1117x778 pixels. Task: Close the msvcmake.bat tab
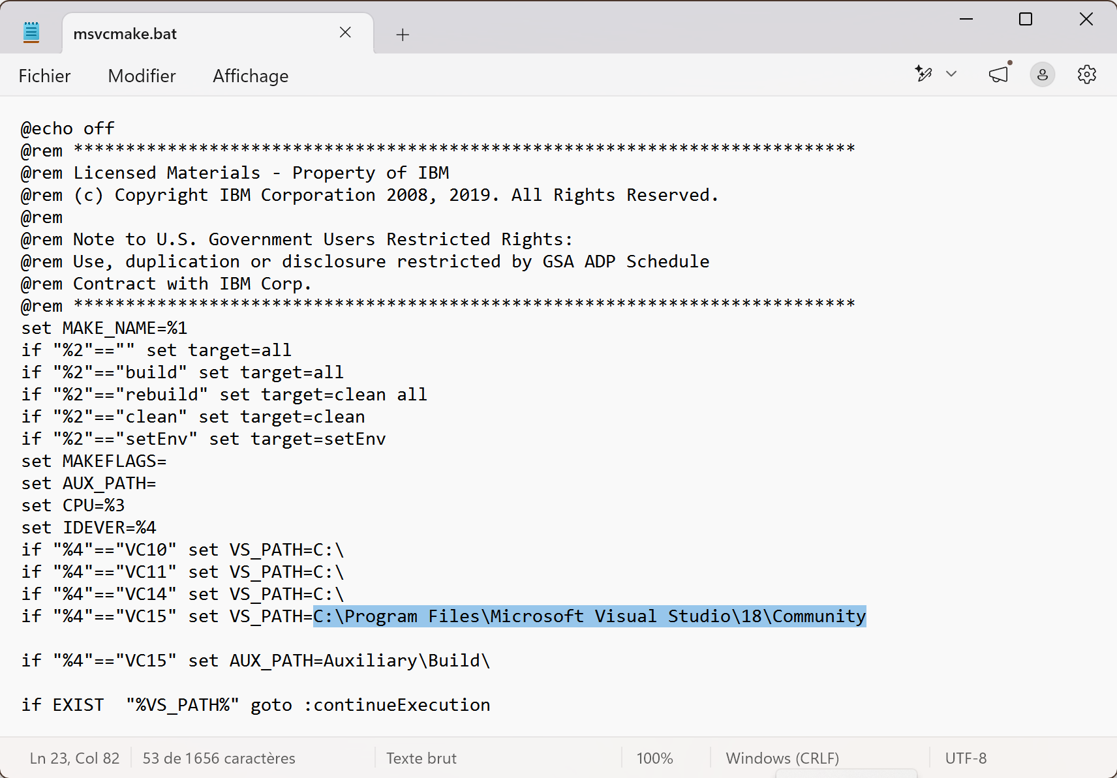346,33
